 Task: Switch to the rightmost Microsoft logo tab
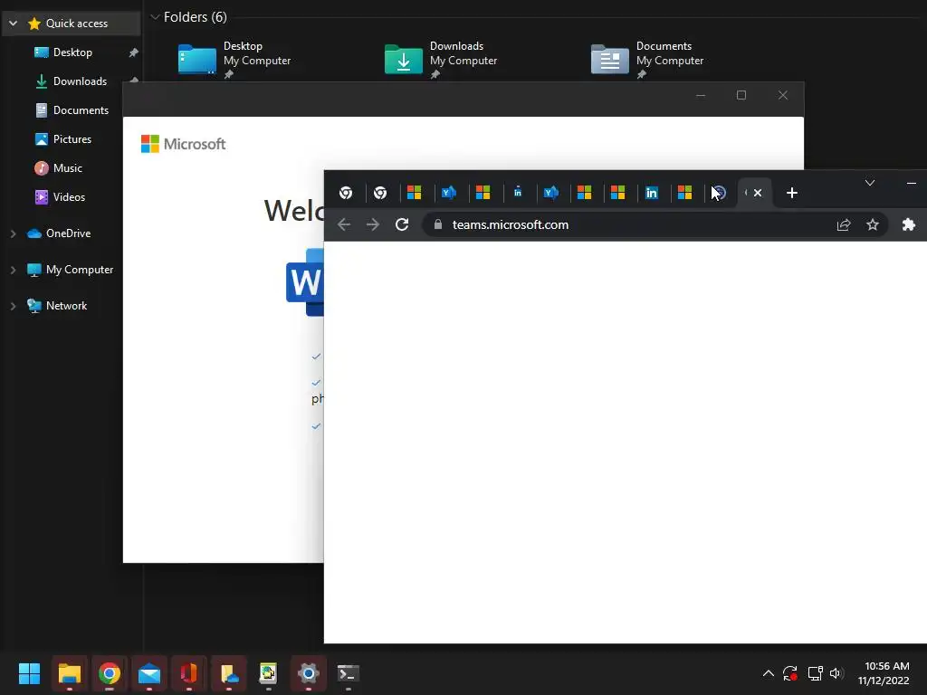point(684,193)
